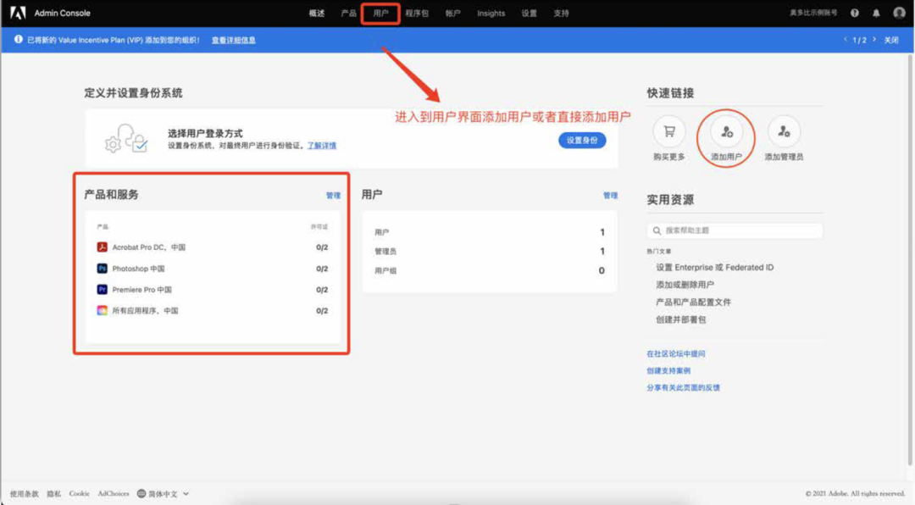
Task: Open 购买更多 via the shopping cart icon
Action: 669,134
